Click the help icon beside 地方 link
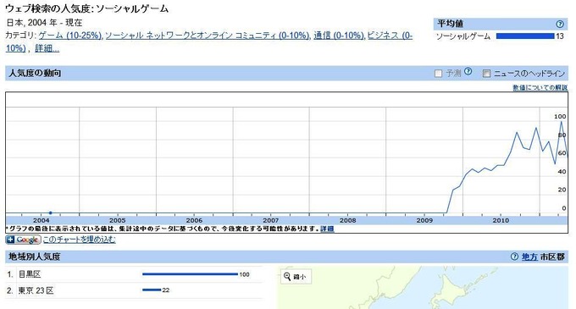This screenshot has height=309, width=576. click(514, 257)
